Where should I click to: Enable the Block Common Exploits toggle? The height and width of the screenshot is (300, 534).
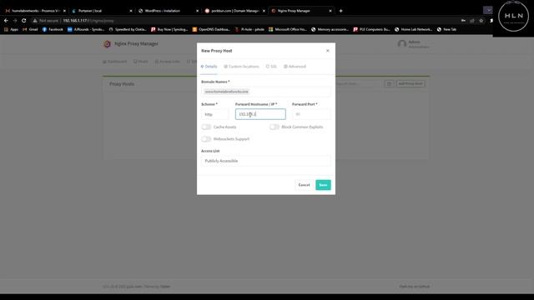click(x=275, y=127)
